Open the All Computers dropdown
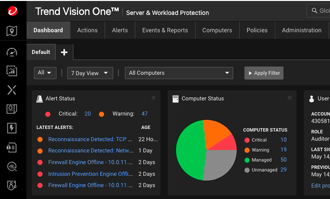330x199 pixels. click(179, 73)
